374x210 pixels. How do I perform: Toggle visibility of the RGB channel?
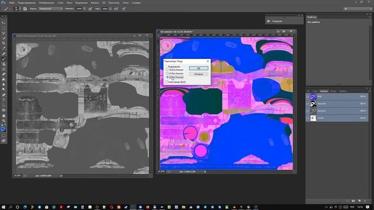pyautogui.click(x=308, y=96)
